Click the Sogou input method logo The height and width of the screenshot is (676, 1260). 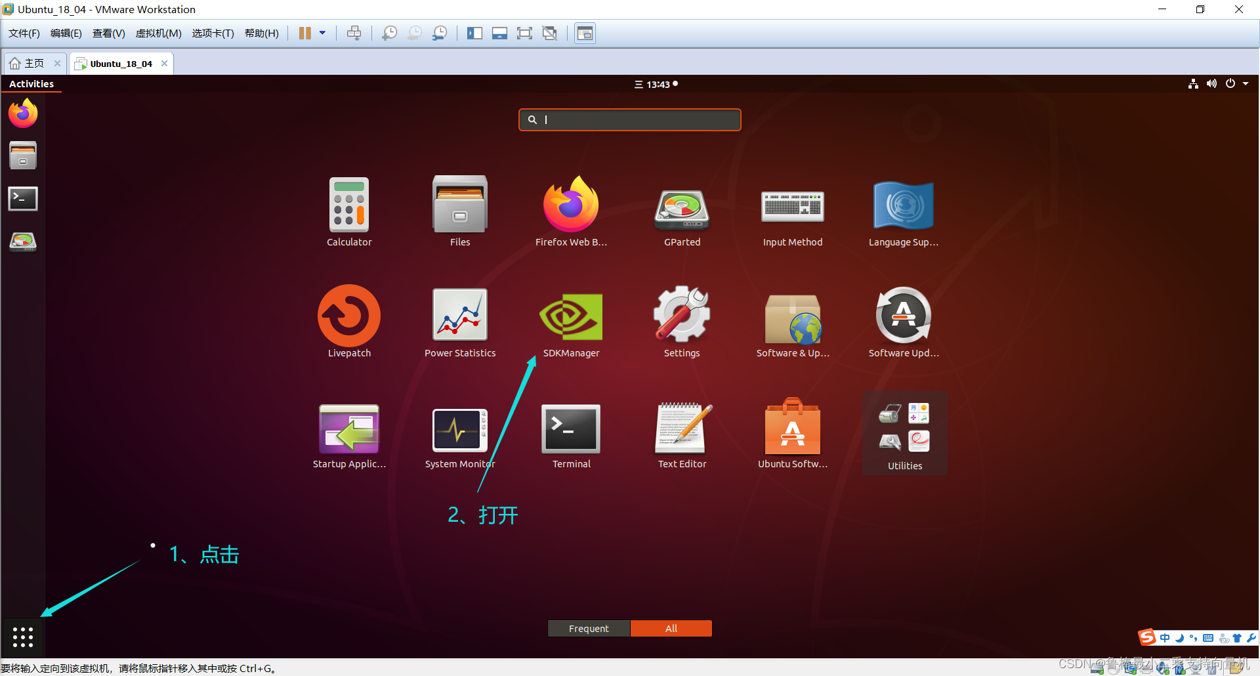coord(1147,637)
